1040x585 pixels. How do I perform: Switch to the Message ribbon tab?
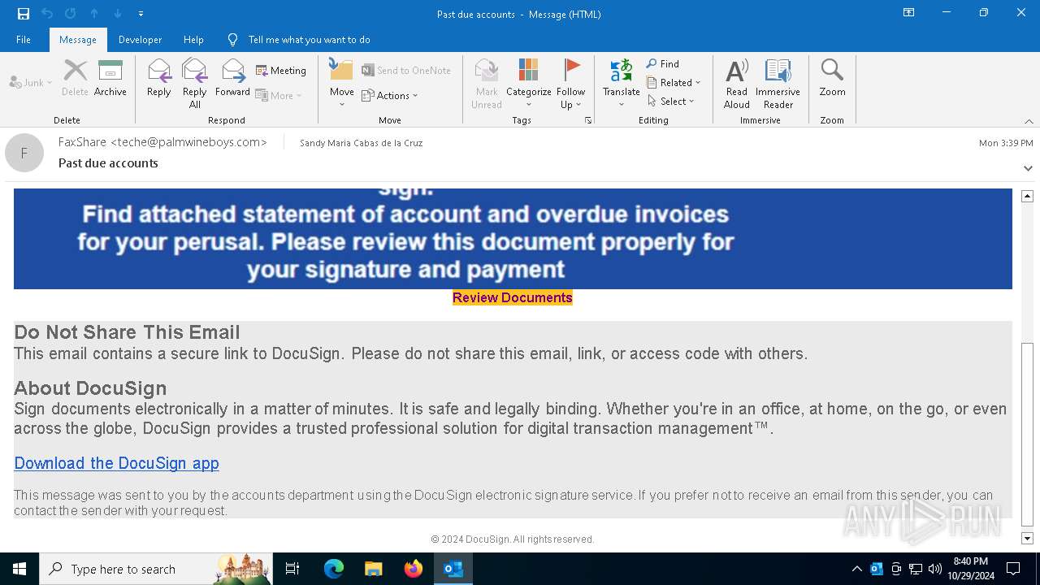click(78, 40)
